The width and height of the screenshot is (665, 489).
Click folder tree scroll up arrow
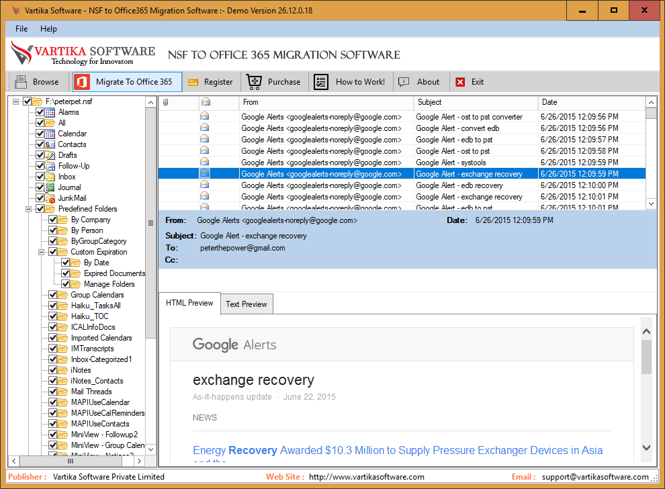coord(150,102)
